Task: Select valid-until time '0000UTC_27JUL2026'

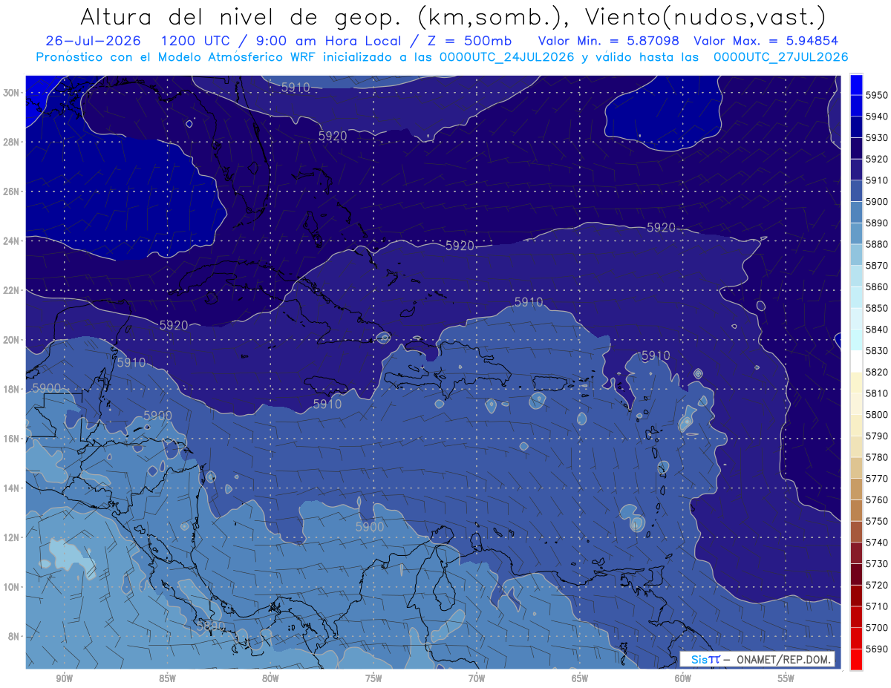Action: (780, 56)
